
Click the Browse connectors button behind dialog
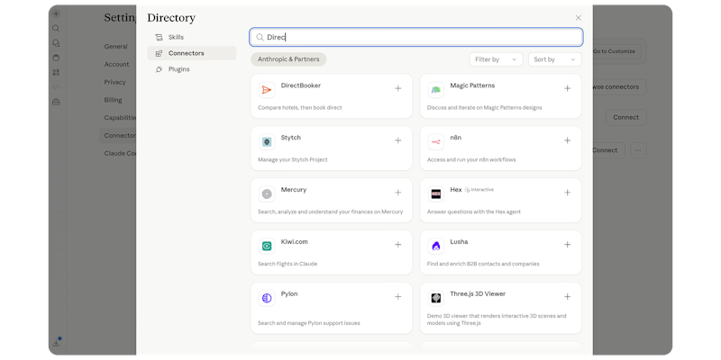(619, 86)
